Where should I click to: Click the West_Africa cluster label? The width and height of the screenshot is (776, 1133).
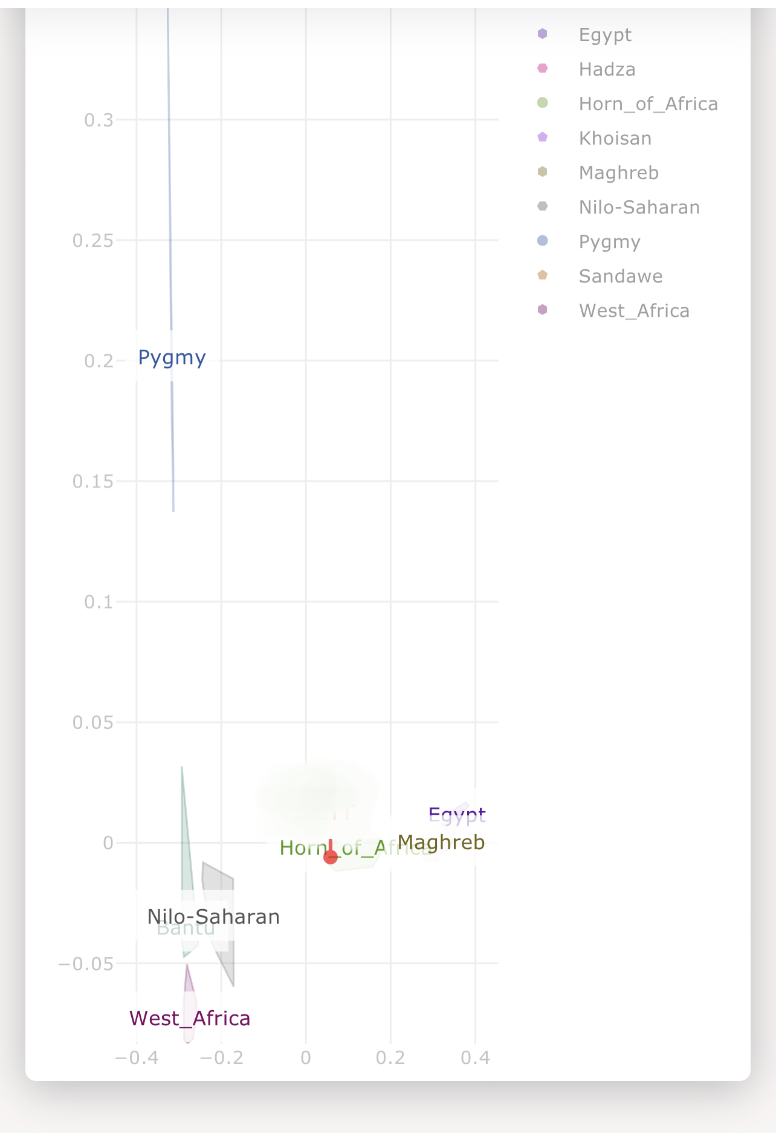190,1019
